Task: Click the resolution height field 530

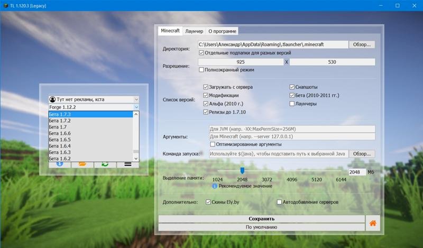Action: pos(332,62)
